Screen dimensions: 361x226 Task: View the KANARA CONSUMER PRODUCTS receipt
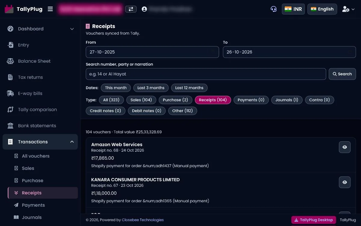(x=345, y=182)
